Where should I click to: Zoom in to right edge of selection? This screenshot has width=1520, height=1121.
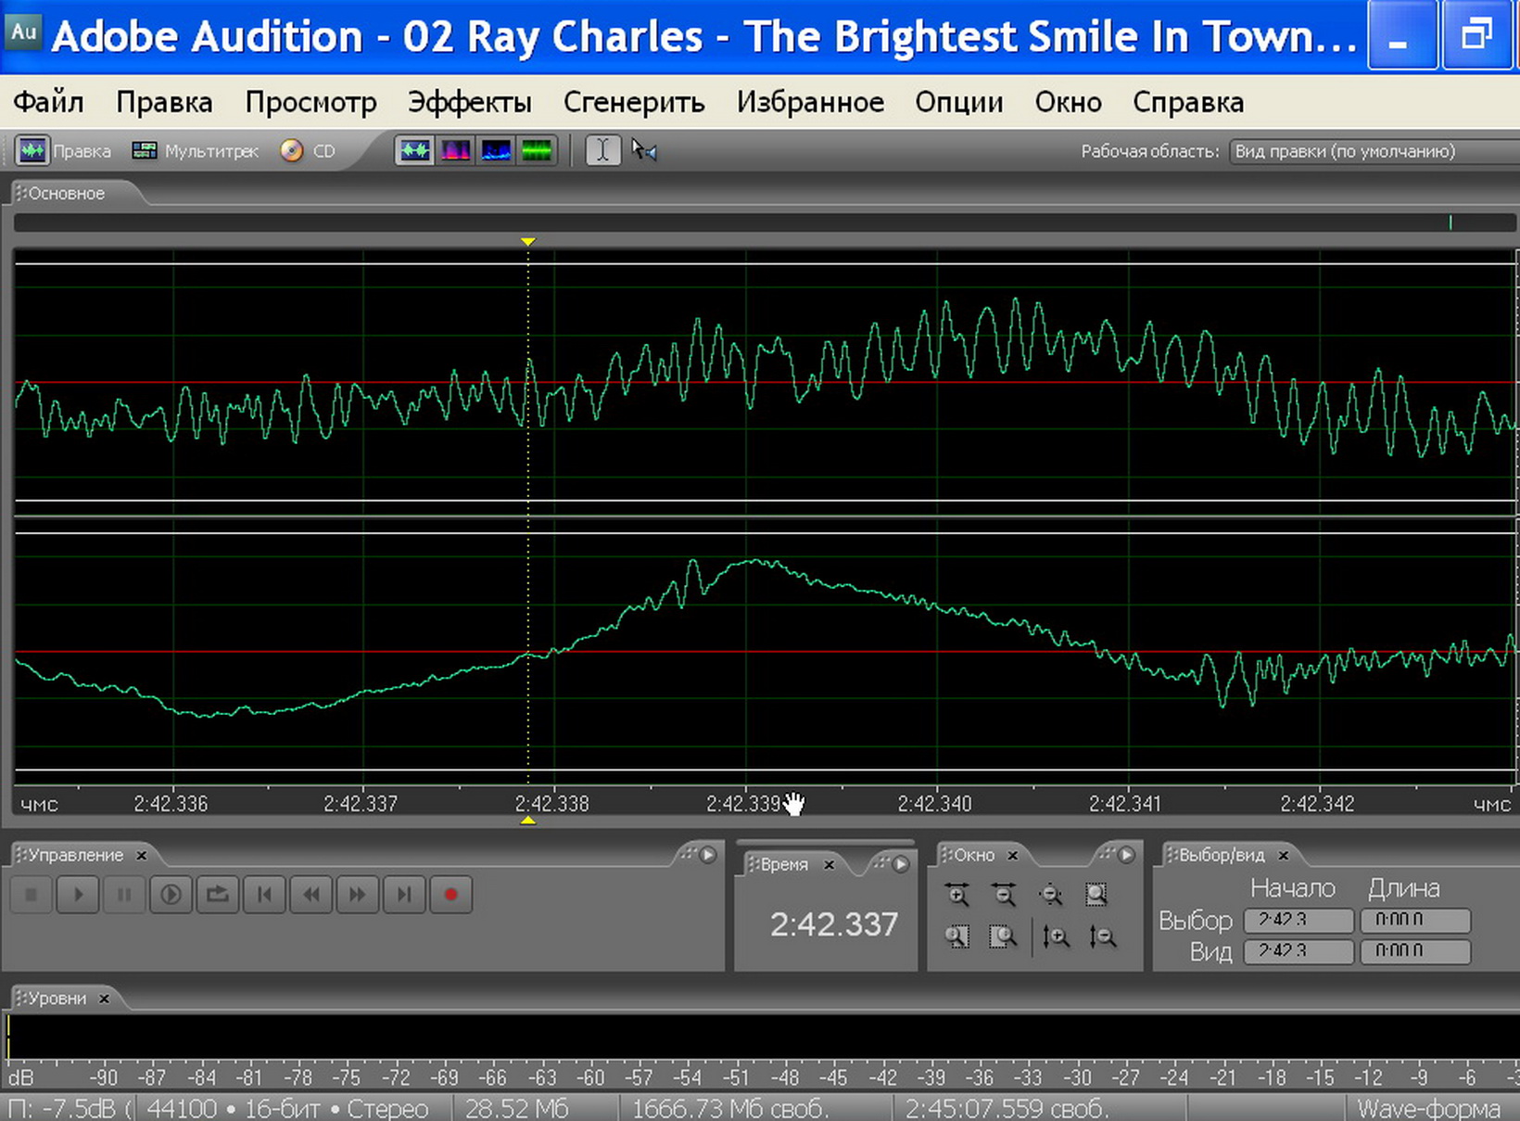click(x=1003, y=936)
